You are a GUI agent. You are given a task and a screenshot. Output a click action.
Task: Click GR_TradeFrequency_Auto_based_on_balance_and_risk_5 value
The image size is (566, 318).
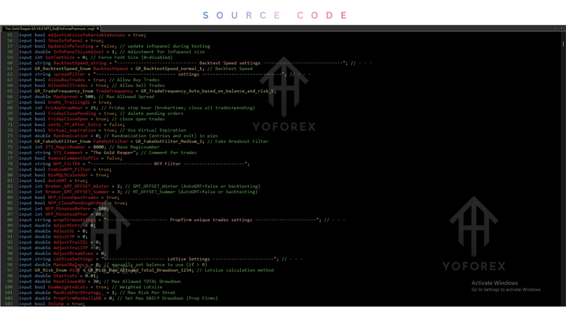pos(207,91)
